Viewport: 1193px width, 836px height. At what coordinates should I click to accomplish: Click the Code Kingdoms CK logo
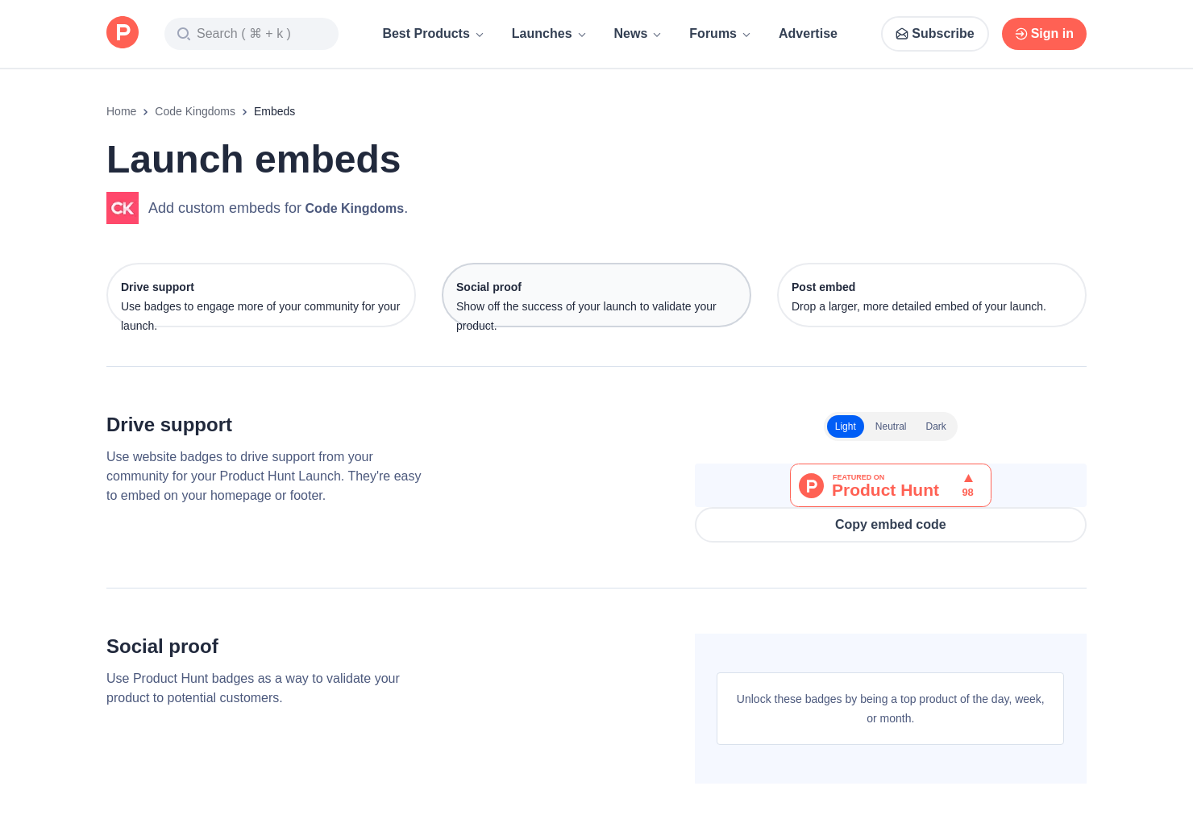[x=122, y=207]
